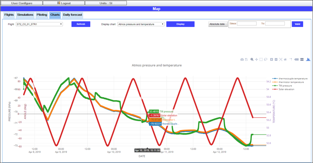Reset axes with the home icon
Image resolution: width=313 pixels, height=163 pixels.
(x=285, y=60)
